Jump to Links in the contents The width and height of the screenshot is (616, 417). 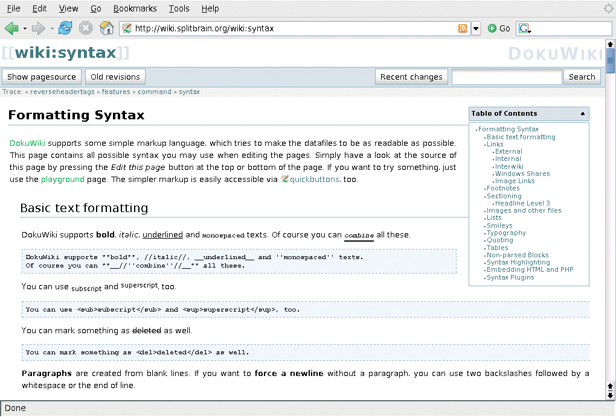pos(495,144)
